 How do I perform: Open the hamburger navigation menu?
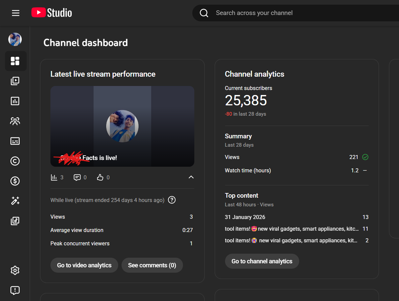tap(16, 13)
